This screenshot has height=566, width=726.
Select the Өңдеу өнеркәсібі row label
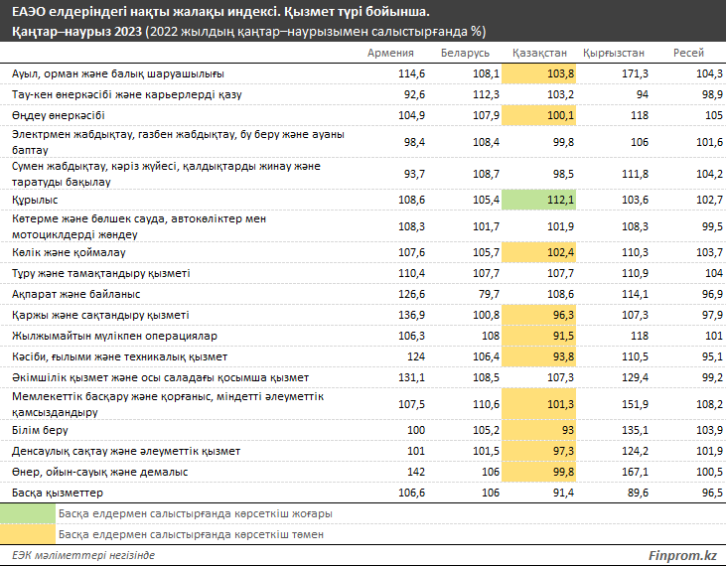click(x=58, y=115)
